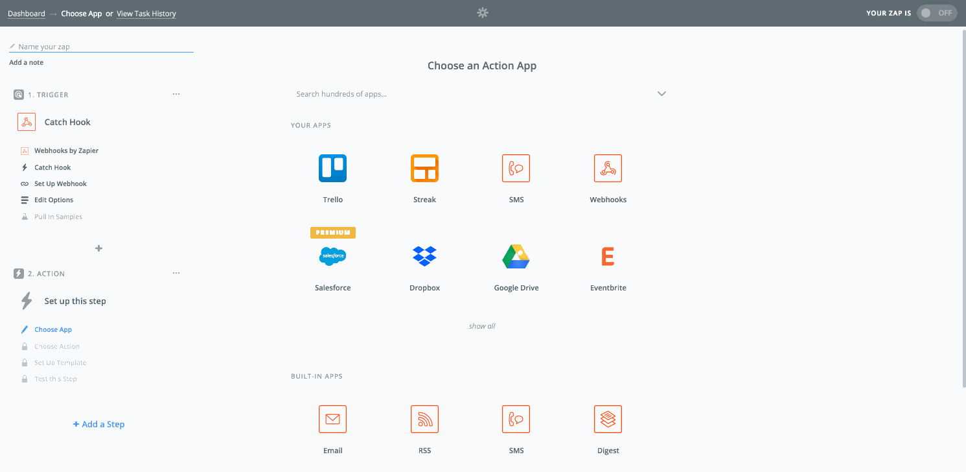Screen dimensions: 966x472
Task: Toggle the Your Zap Is OFF switch
Action: click(937, 13)
